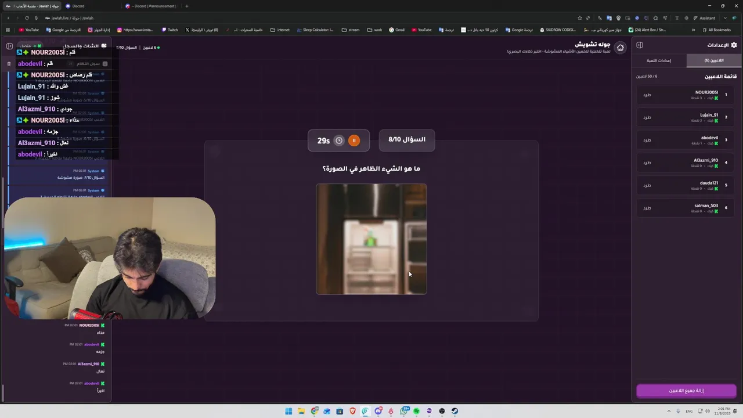Kick player abodevil with طرد

tap(647, 140)
